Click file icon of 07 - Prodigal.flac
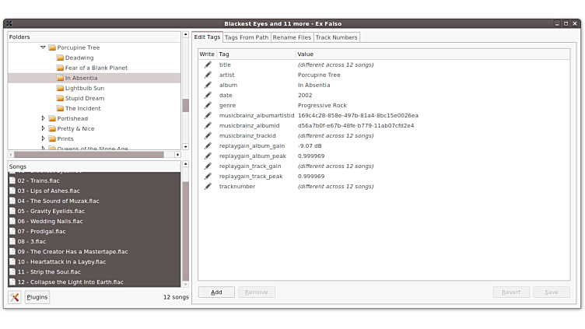The height and width of the screenshot is (329, 585). pos(12,231)
